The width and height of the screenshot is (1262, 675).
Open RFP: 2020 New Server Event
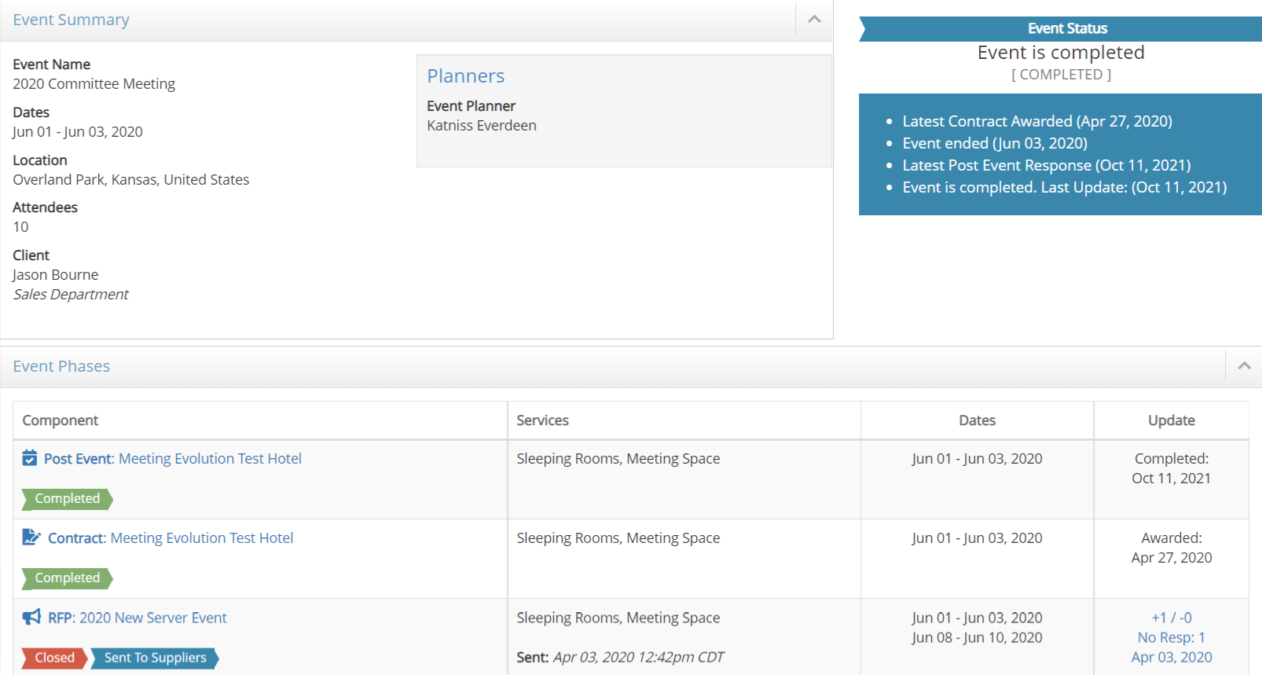coord(138,618)
